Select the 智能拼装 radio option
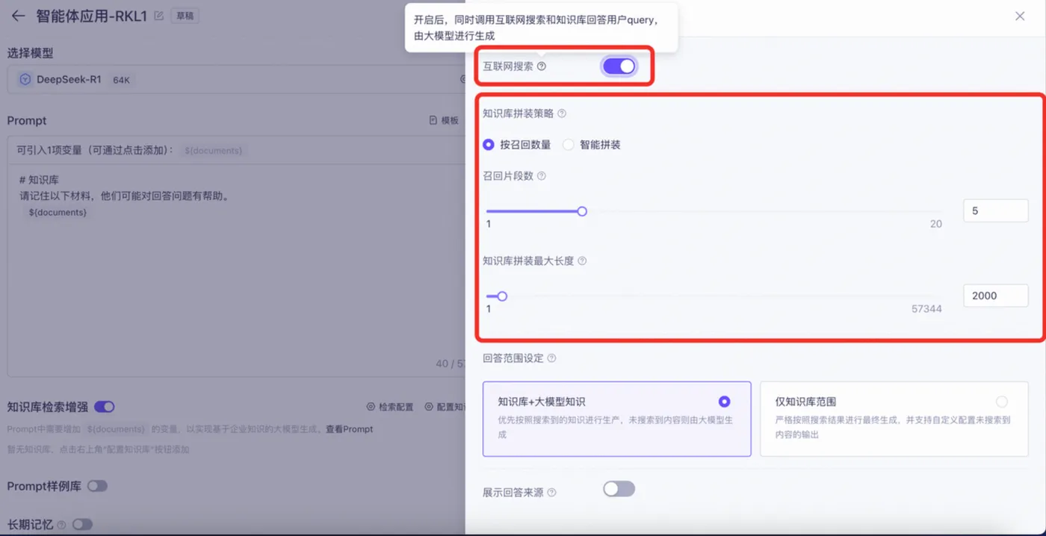Screen dimensions: 1046x536 [569, 145]
